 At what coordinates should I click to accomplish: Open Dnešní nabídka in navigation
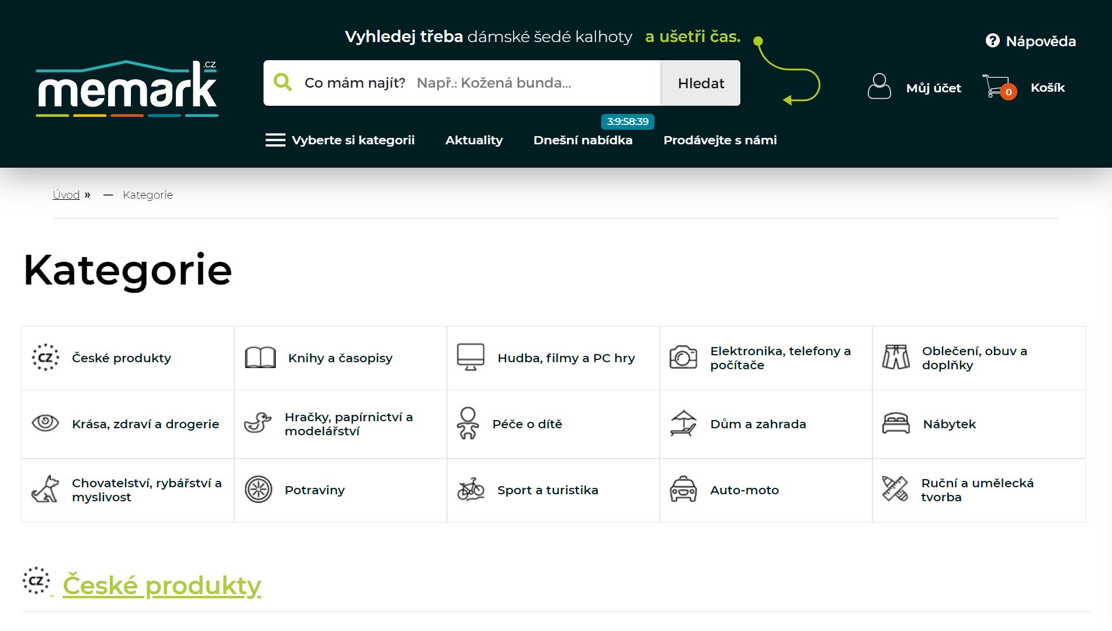coord(583,140)
